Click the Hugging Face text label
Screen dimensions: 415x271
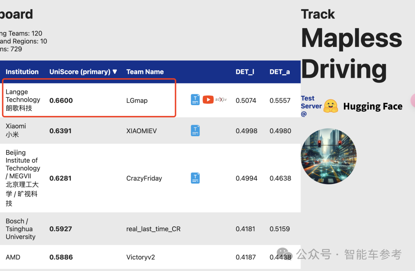[x=373, y=106]
